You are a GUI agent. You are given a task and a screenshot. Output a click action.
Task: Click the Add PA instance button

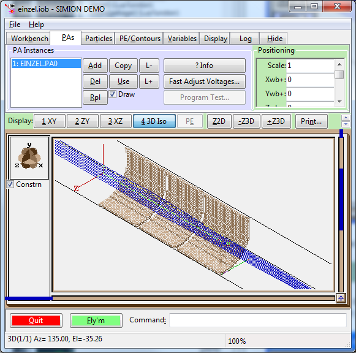point(95,66)
